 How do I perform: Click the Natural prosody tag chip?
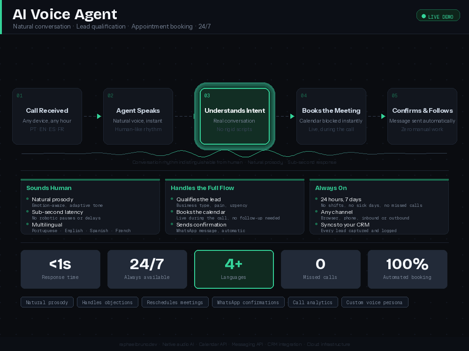coord(47,302)
